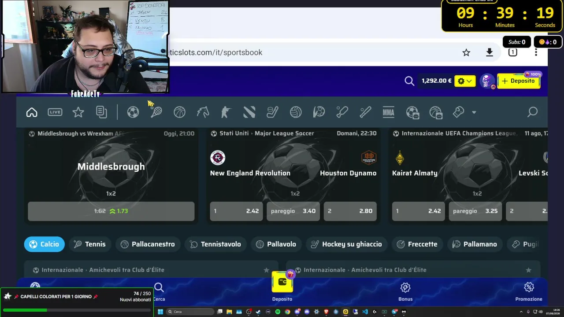This screenshot has width=564, height=317.
Task: Bet on pareggio 3.25 for Kairat match
Action: click(475, 211)
